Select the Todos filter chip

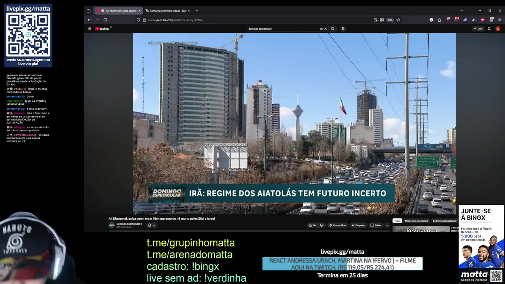click(x=397, y=221)
